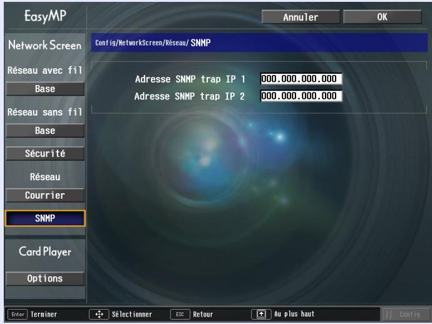This screenshot has height=324, width=432.
Task: Click the Réseau section label above Courrier
Action: pyautogui.click(x=45, y=177)
